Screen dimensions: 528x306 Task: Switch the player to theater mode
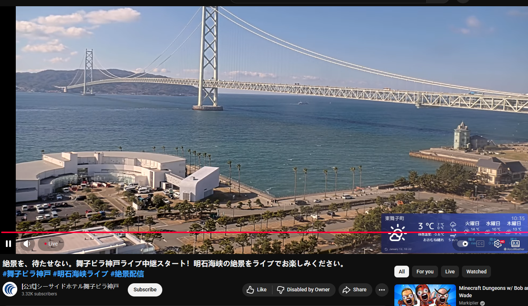coord(516,244)
